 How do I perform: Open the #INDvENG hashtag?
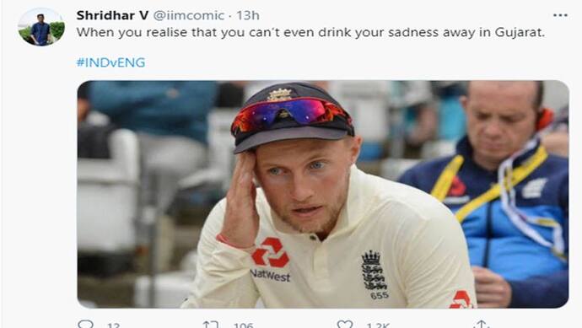110,62
